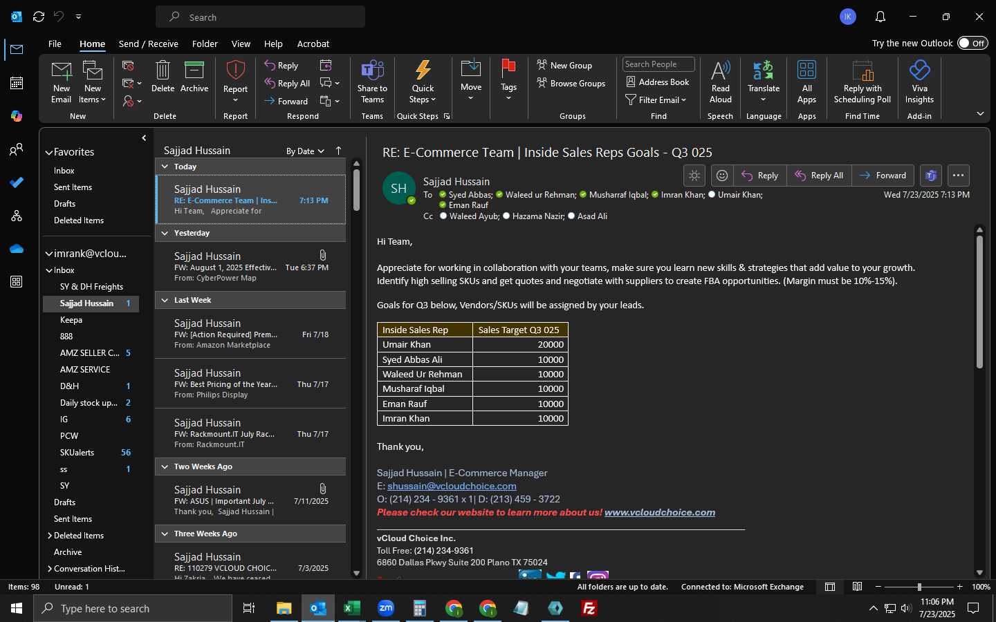Open the Acrobat tab
Image resolution: width=996 pixels, height=622 pixels.
point(313,44)
